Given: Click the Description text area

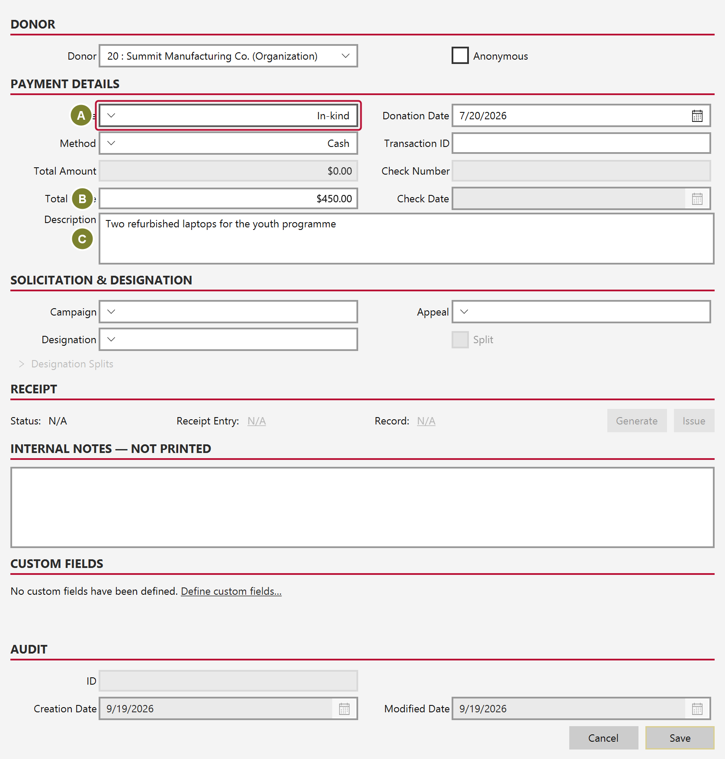Looking at the screenshot, I should pyautogui.click(x=406, y=239).
